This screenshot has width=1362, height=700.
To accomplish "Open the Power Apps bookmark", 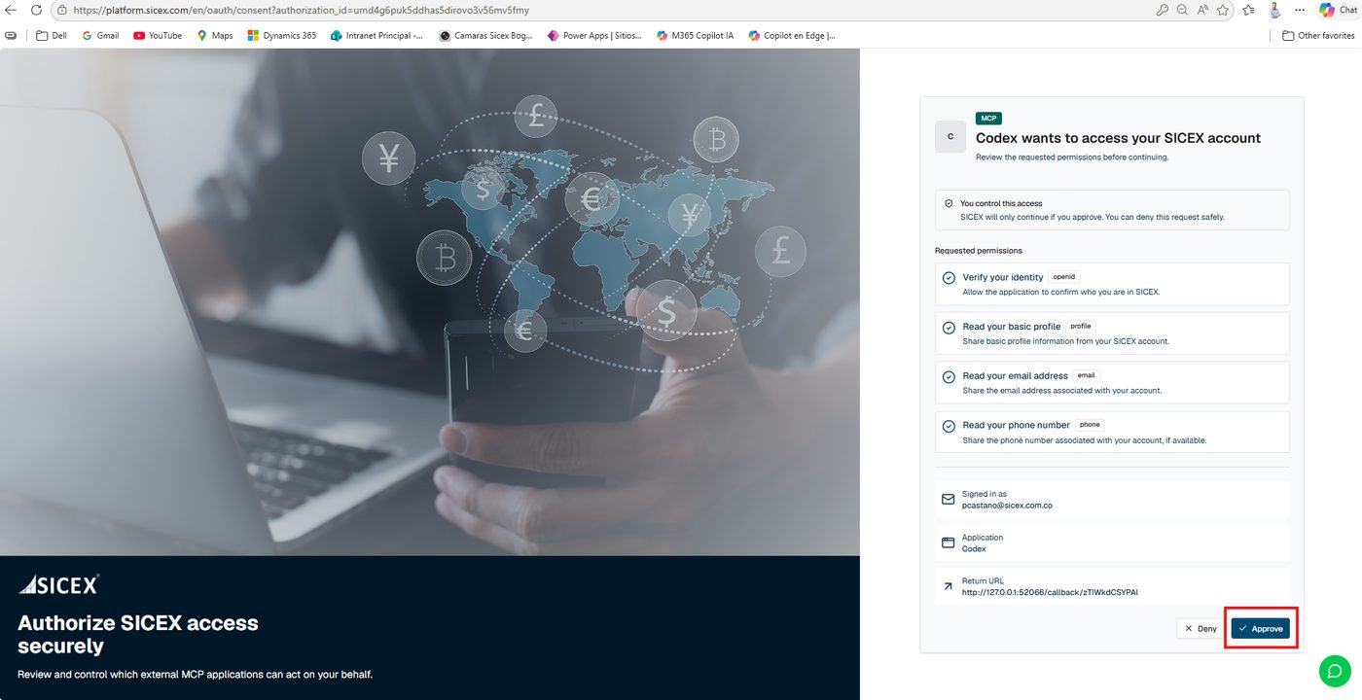I will tap(595, 35).
